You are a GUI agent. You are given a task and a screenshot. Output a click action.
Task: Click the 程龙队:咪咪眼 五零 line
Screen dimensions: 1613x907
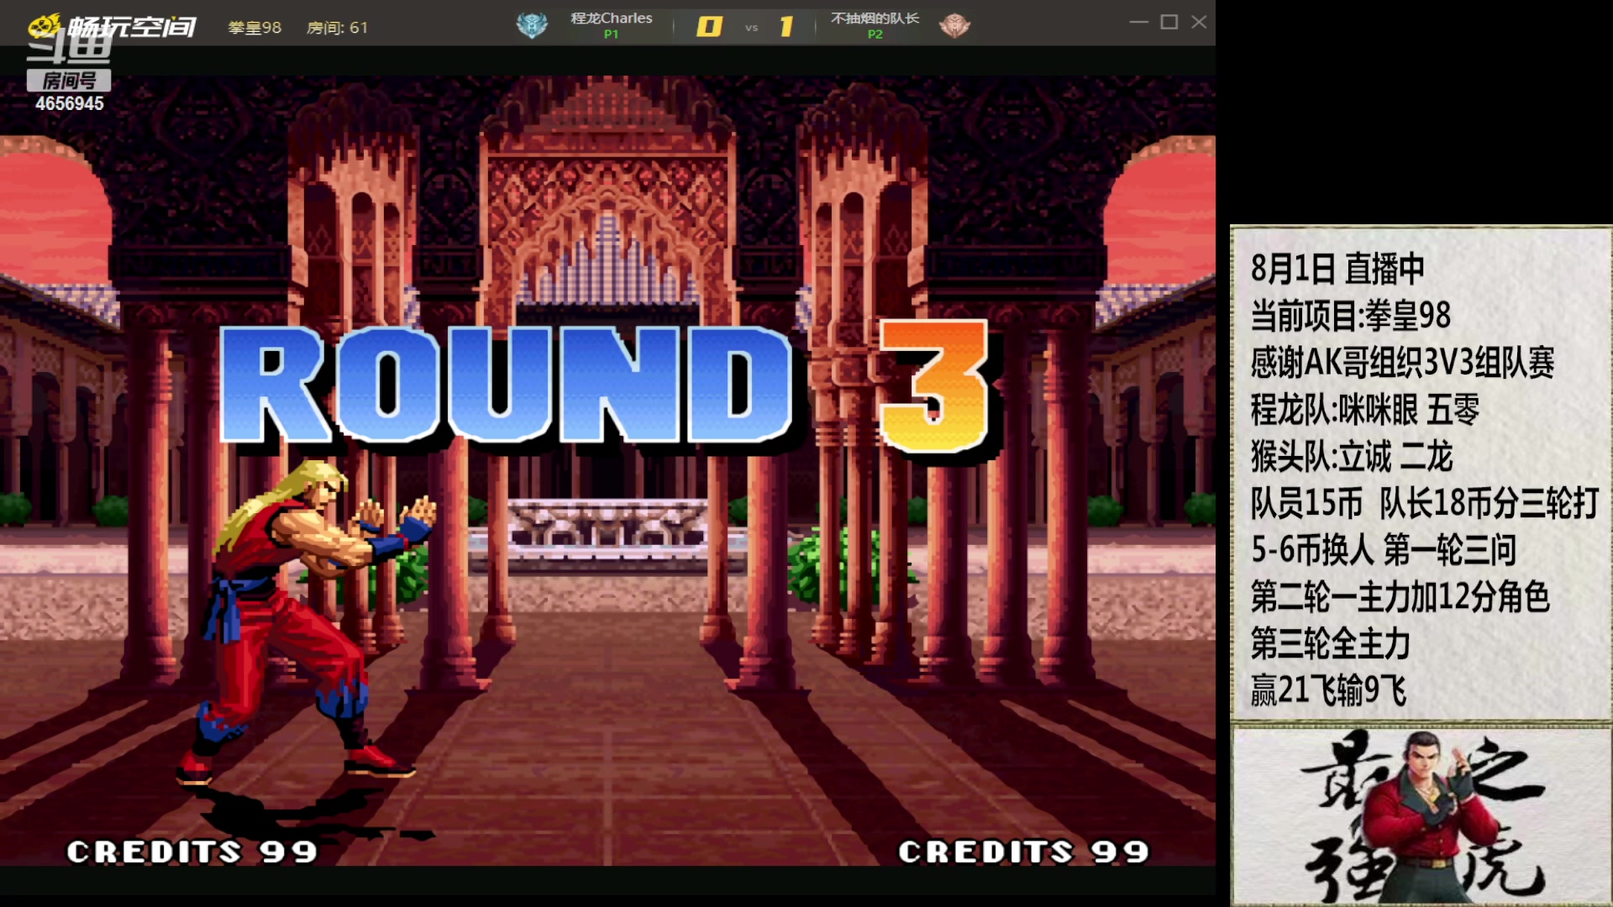click(1364, 410)
